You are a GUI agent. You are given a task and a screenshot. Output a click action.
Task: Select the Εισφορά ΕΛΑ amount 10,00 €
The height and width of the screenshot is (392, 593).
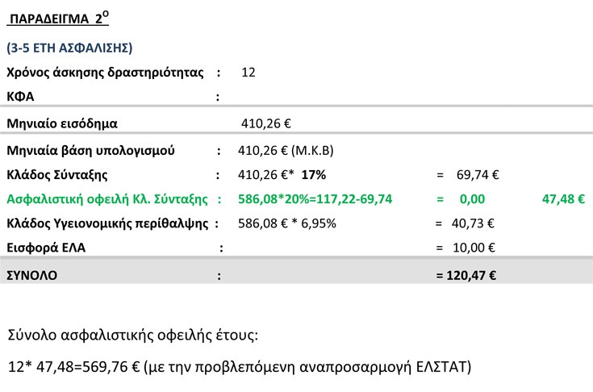pyautogui.click(x=475, y=248)
